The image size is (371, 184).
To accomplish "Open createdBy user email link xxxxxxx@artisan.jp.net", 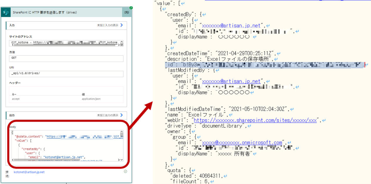I will tap(231, 25).
